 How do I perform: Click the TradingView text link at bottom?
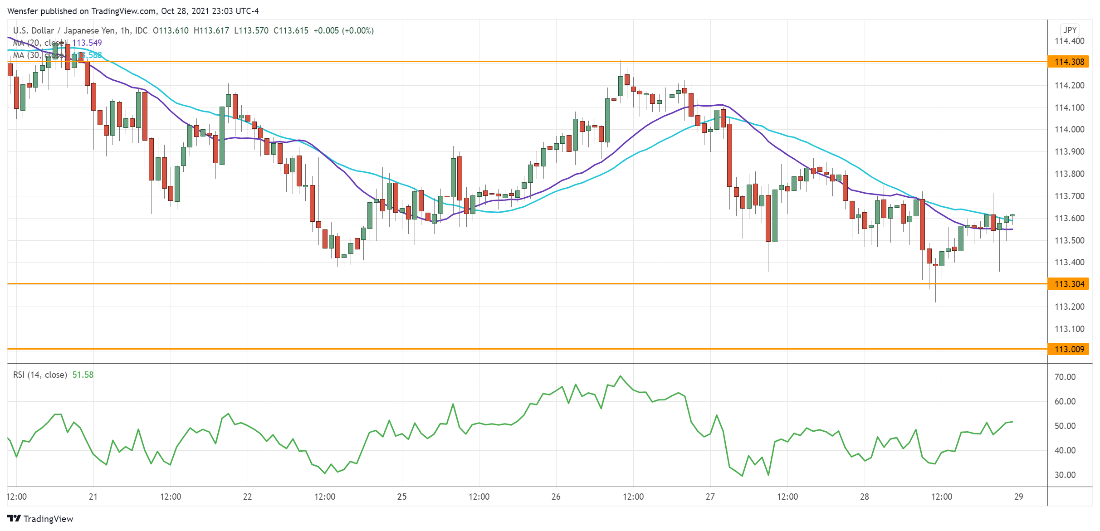(x=48, y=519)
